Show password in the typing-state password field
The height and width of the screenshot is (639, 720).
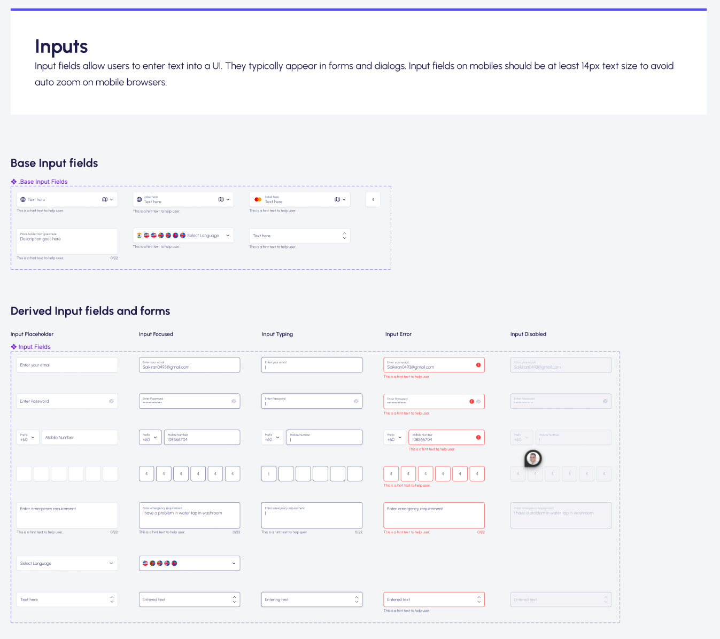356,401
